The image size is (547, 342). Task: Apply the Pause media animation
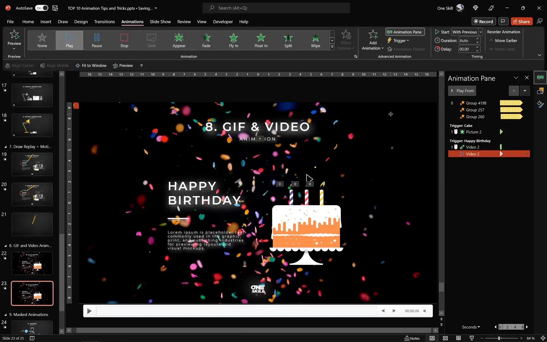coord(97,40)
